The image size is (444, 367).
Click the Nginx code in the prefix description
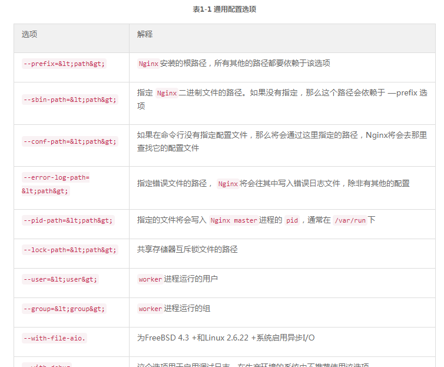tap(148, 64)
